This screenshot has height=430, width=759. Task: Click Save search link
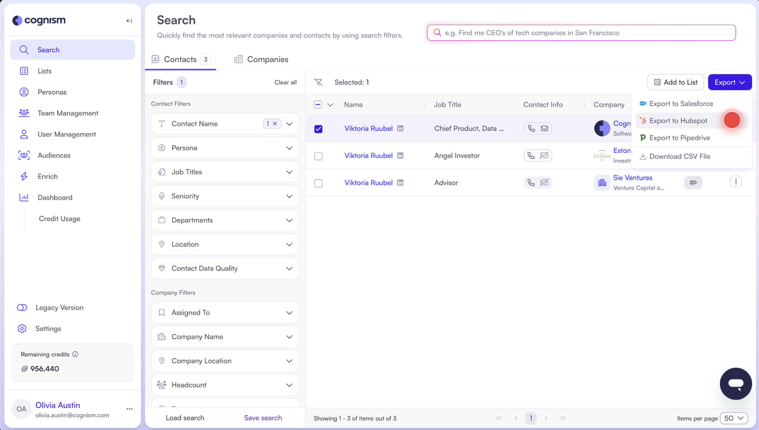pos(263,418)
